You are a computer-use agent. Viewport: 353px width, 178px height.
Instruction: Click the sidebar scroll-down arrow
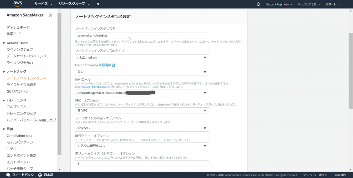(x=59, y=169)
